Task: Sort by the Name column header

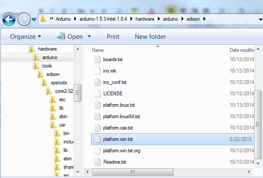Action: pyautogui.click(x=98, y=50)
